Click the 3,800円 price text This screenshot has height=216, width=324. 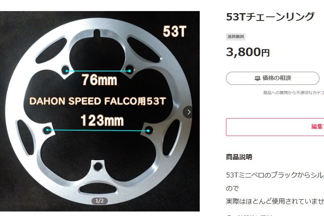tap(248, 52)
